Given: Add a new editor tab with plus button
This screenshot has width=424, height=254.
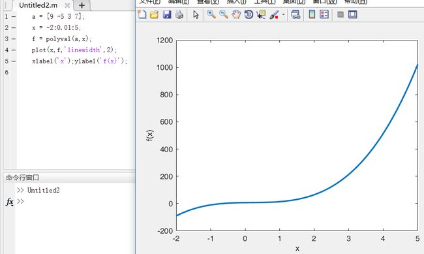Looking at the screenshot, I should (x=82, y=5).
